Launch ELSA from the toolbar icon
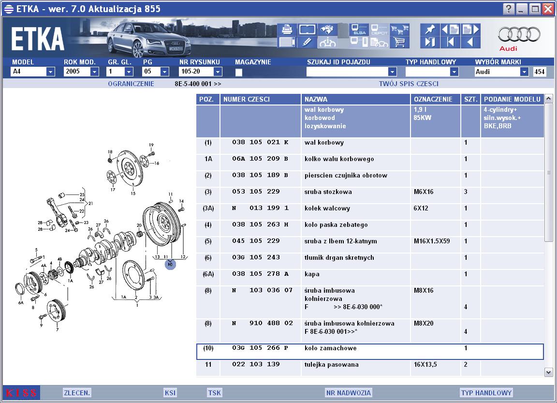The height and width of the screenshot is (403, 557). pyautogui.click(x=359, y=30)
